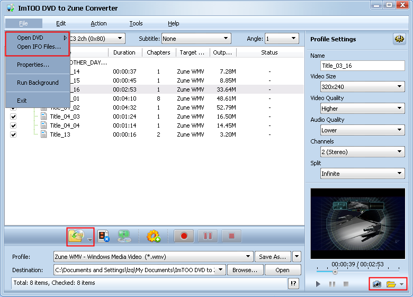
Task: Expand the Video Quality Higher dropdown
Action: pyautogui.click(x=362, y=108)
